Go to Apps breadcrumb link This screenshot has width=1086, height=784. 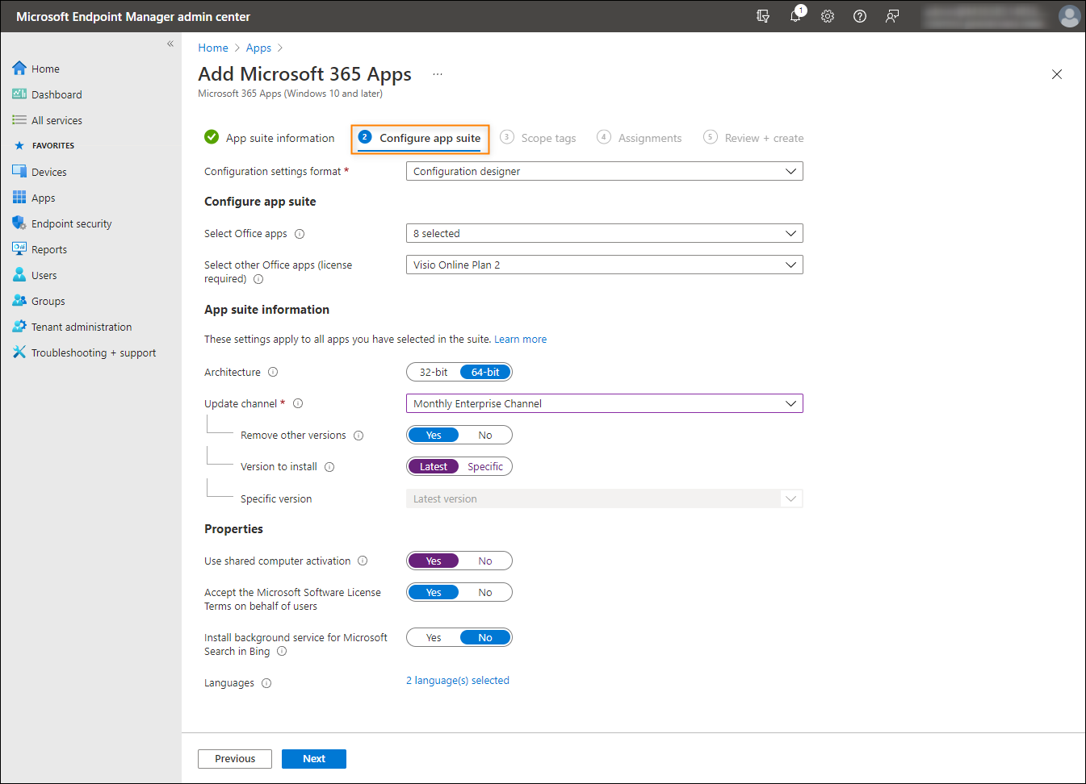258,48
